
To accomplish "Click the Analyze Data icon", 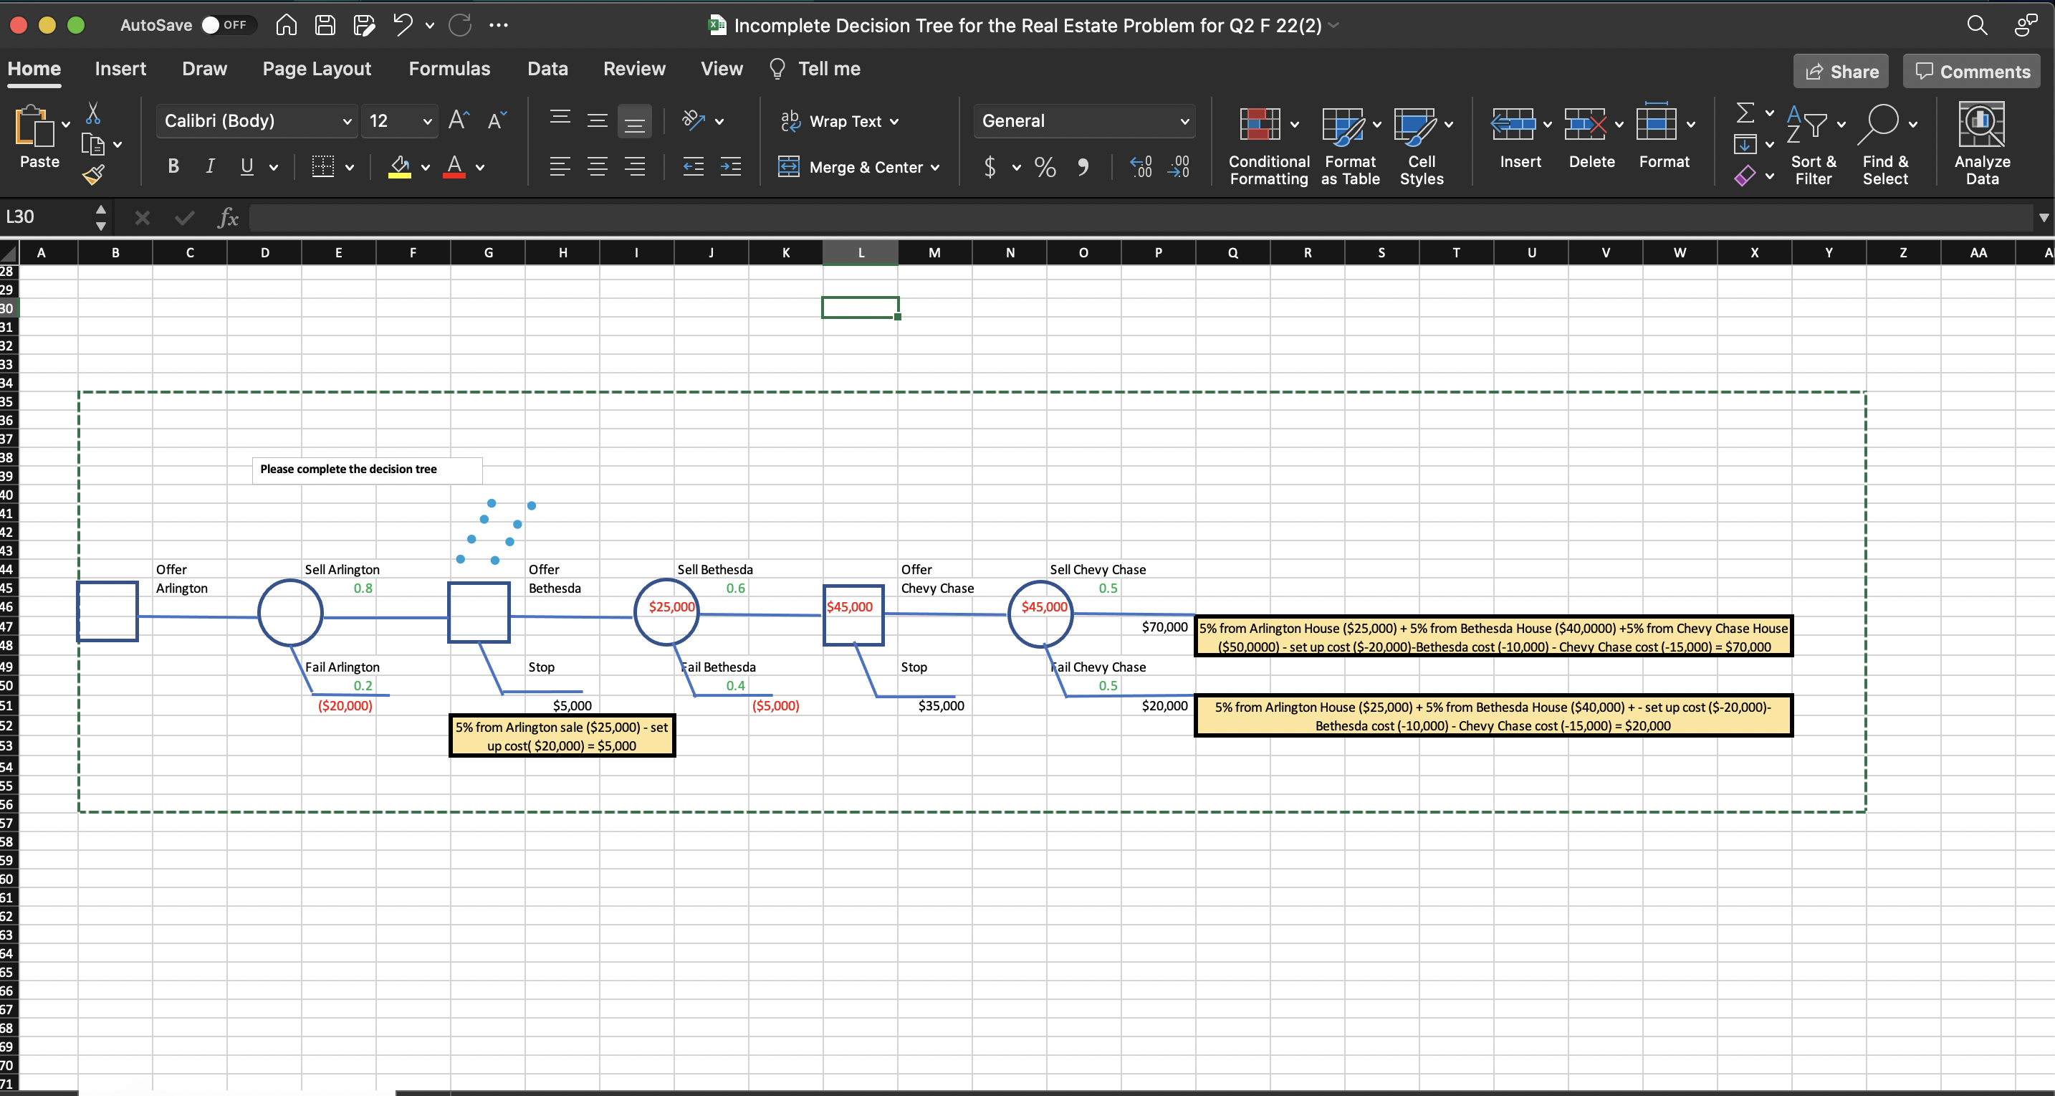I will (1980, 125).
